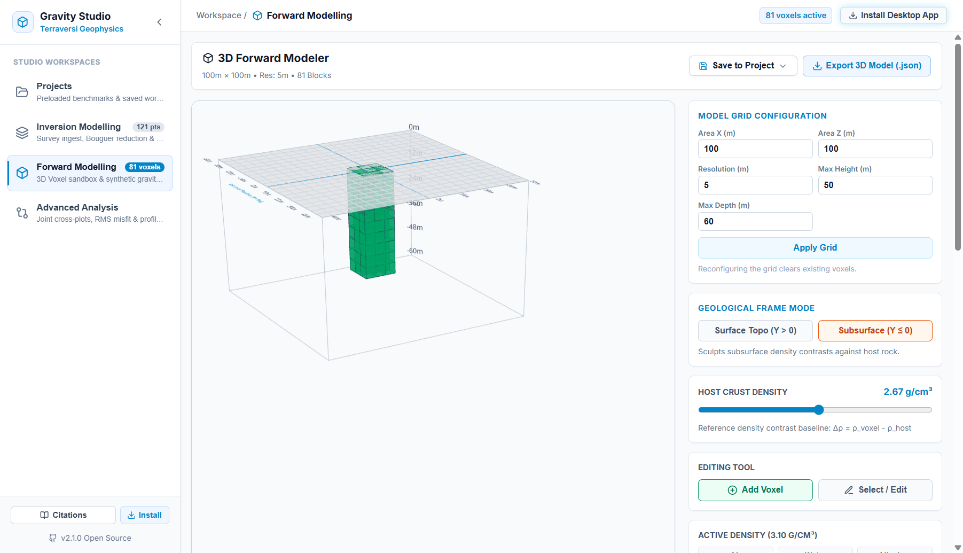
Task: Open the Advanced Analysis workspace
Action: point(90,213)
